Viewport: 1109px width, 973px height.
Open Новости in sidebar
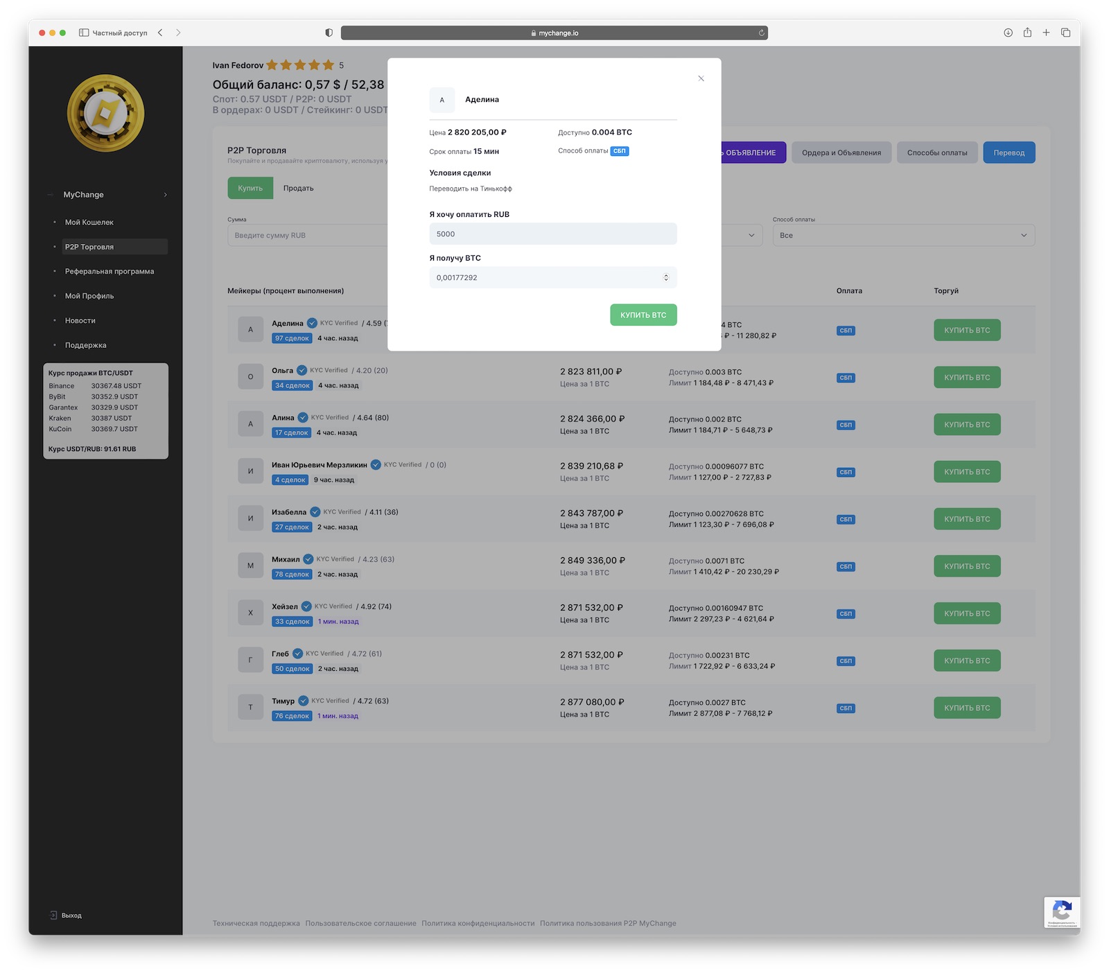tap(80, 321)
